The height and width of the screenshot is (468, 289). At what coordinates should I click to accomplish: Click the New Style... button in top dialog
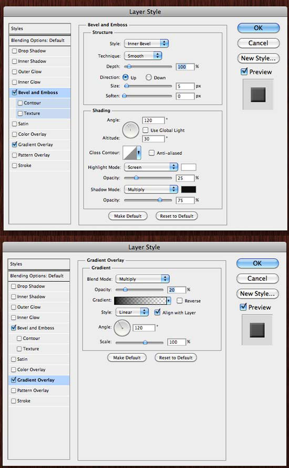point(259,58)
